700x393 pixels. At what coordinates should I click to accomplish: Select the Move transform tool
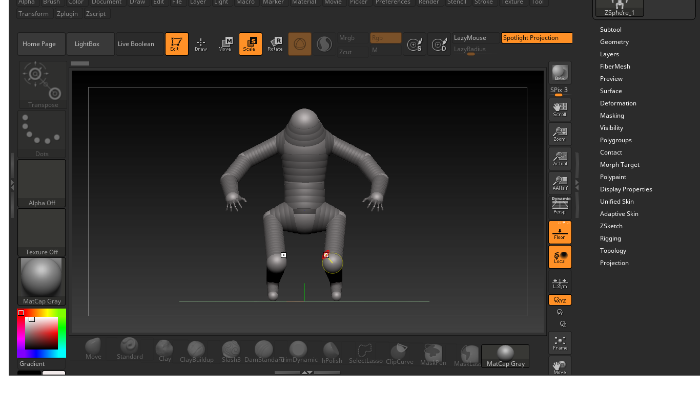pos(225,44)
